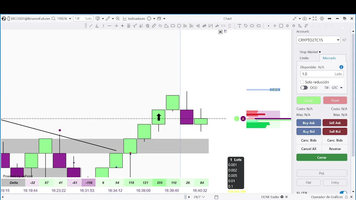
Task: Expand the 11REN timeframe dropdown
Action: pos(70,19)
